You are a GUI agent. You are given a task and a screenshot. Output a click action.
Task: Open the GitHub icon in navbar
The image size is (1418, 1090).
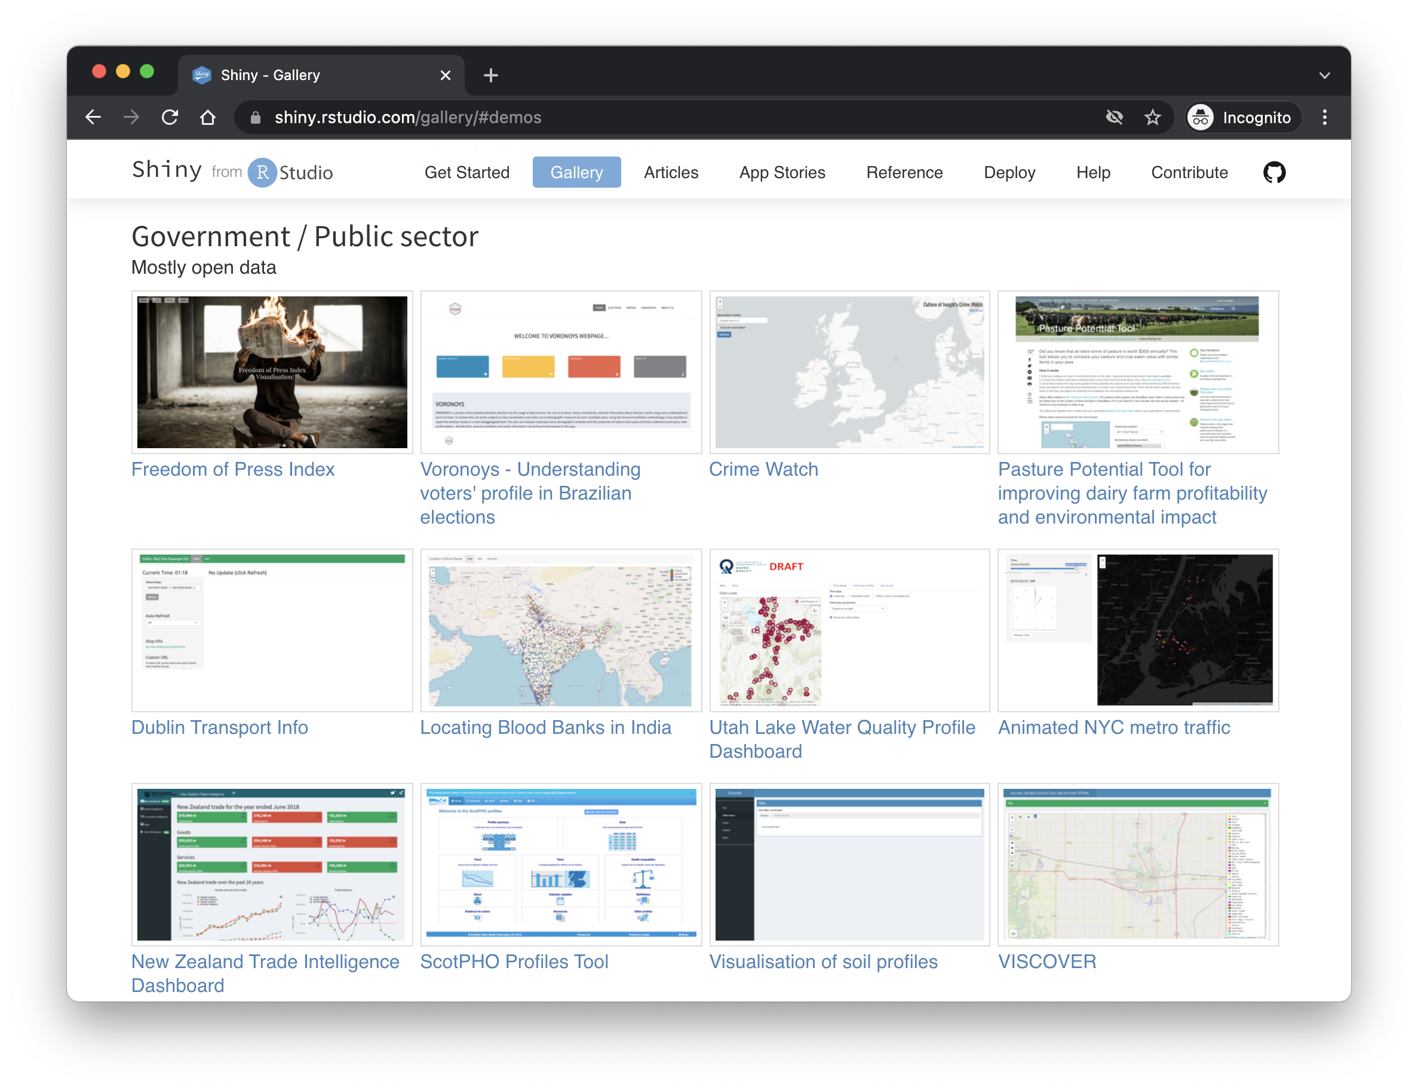(x=1273, y=173)
